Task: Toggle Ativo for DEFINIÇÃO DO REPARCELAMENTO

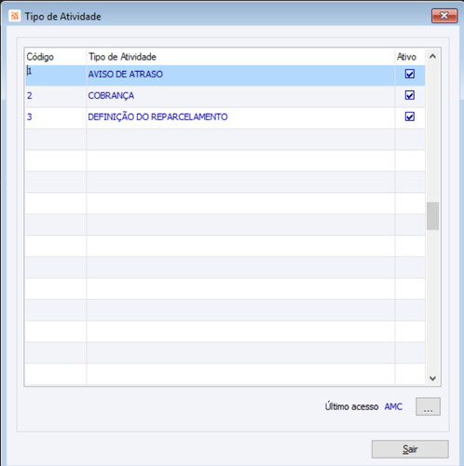Action: 410,116
